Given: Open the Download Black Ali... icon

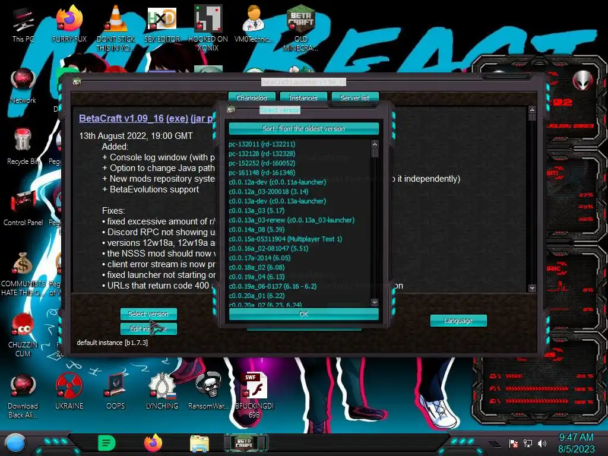Looking at the screenshot, I should 23,395.
